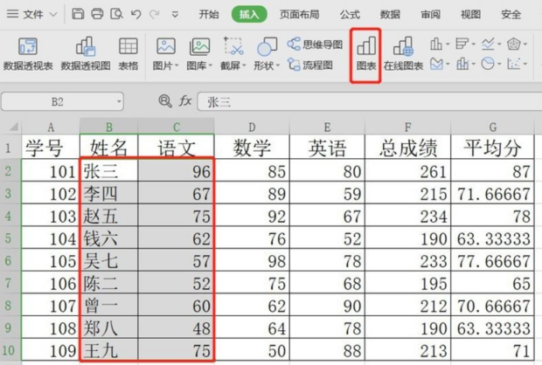Click the 语文 header cell
Image resolution: width=542 pixels, height=365 pixels.
click(176, 148)
